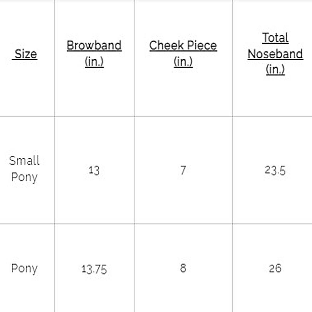Screen dimensions: 312x312
Task: Click the Noseband header word
Action: click(x=275, y=54)
